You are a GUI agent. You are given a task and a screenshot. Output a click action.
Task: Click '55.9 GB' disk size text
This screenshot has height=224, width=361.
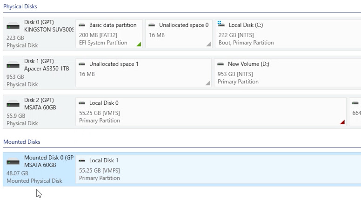click(x=16, y=116)
